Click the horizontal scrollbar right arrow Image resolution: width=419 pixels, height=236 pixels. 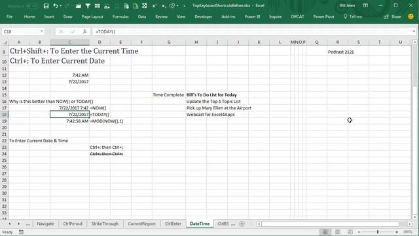click(x=410, y=224)
